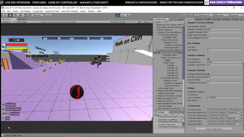Toggle On Ground debug checkbox
Screen dimensions: 244x137
(x=208, y=95)
